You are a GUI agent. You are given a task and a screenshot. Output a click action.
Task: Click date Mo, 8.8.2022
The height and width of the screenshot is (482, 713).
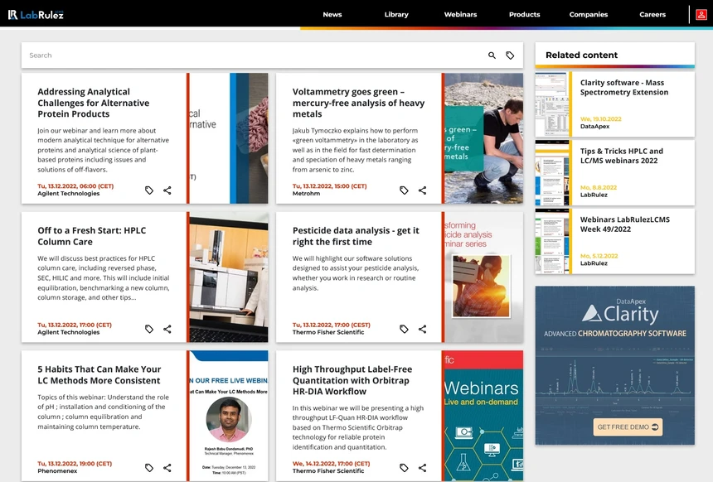[x=599, y=188]
